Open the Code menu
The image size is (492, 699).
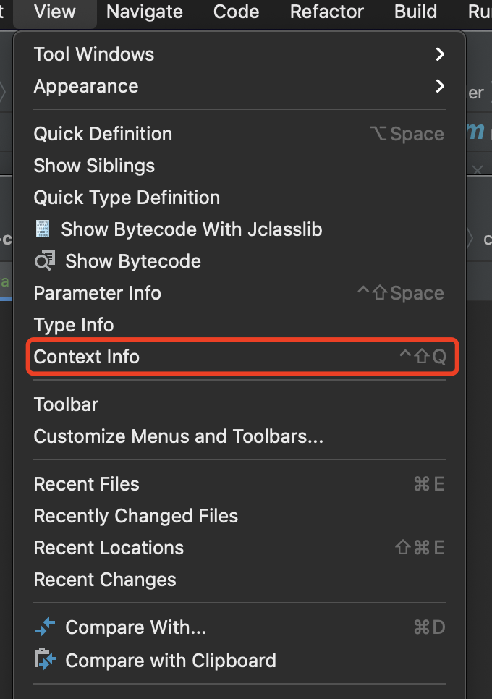pos(236,12)
